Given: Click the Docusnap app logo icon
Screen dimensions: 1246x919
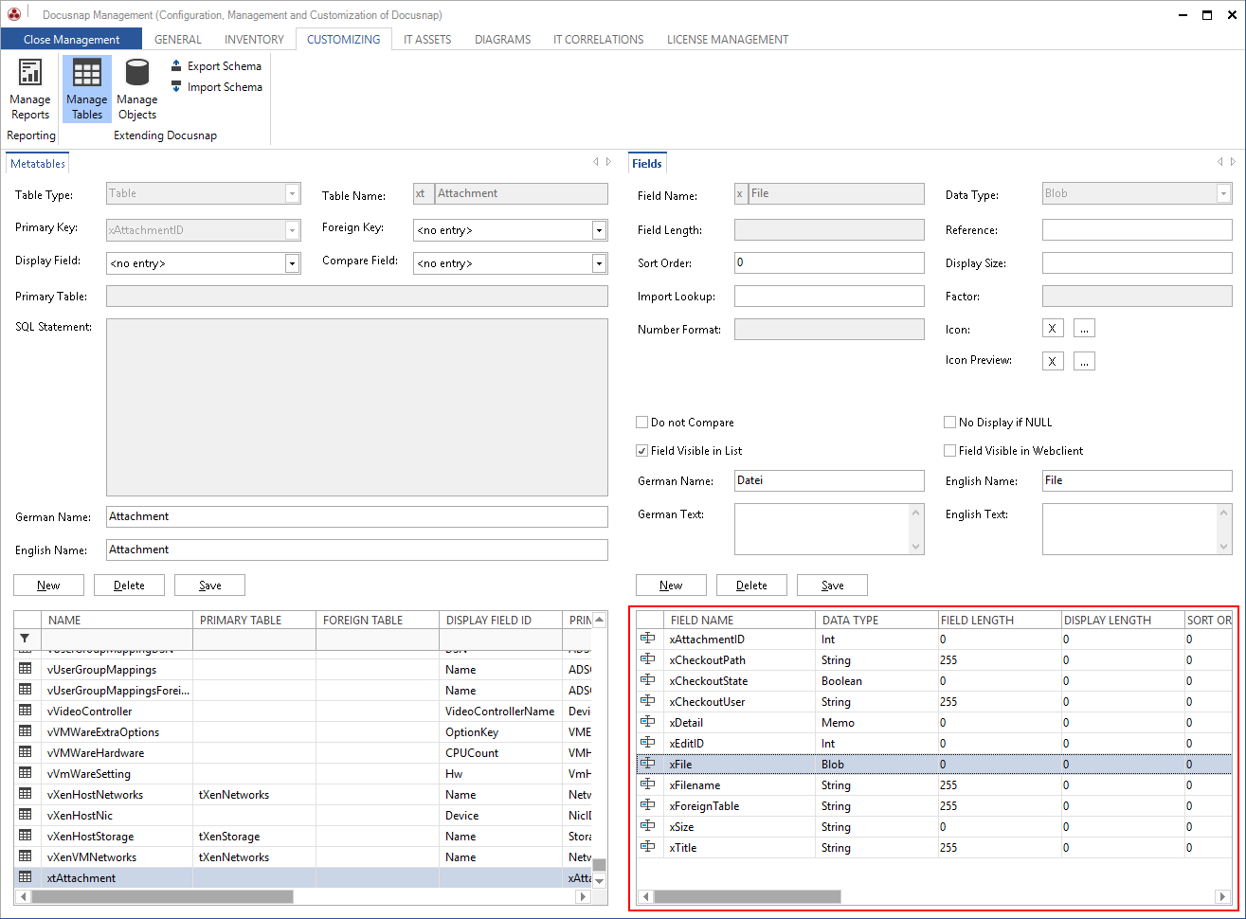Looking at the screenshot, I should [x=14, y=14].
